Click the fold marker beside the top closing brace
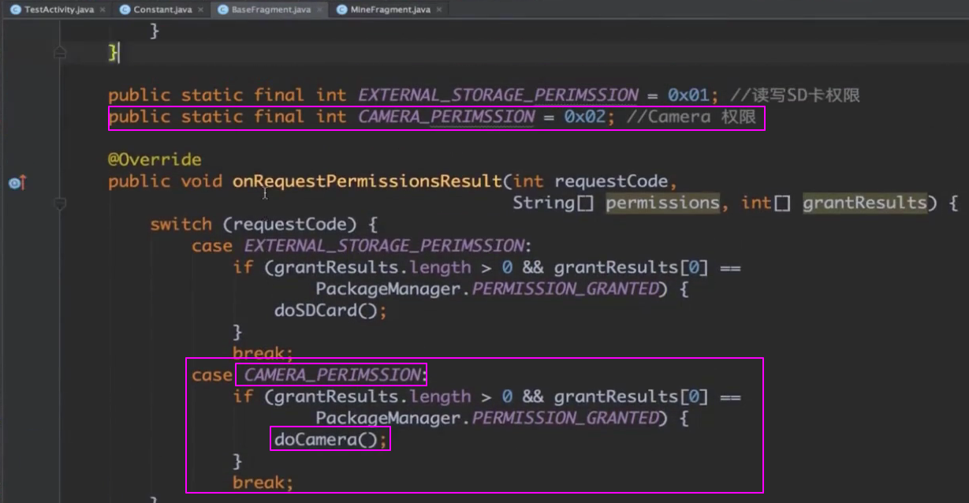 click(x=60, y=53)
